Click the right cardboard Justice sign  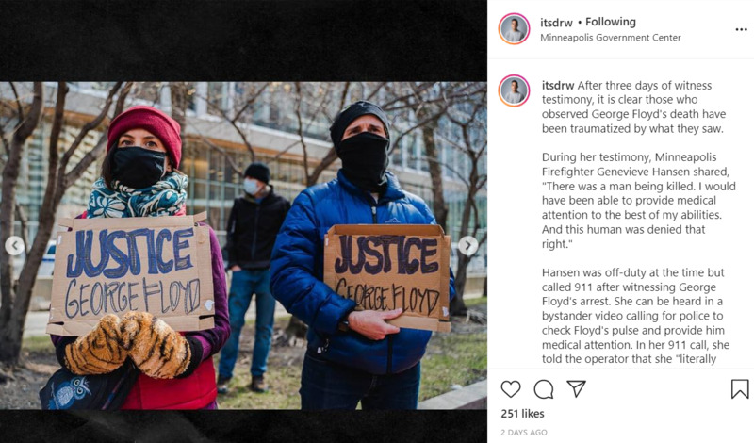click(x=387, y=276)
